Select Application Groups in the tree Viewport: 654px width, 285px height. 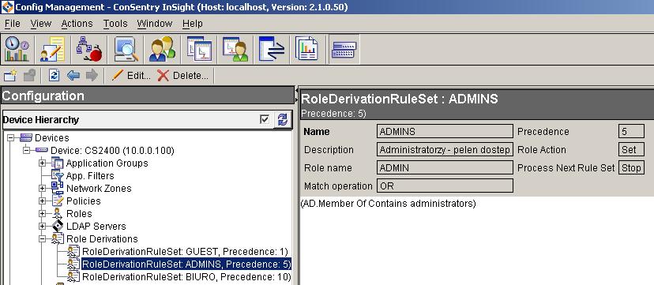(107, 163)
